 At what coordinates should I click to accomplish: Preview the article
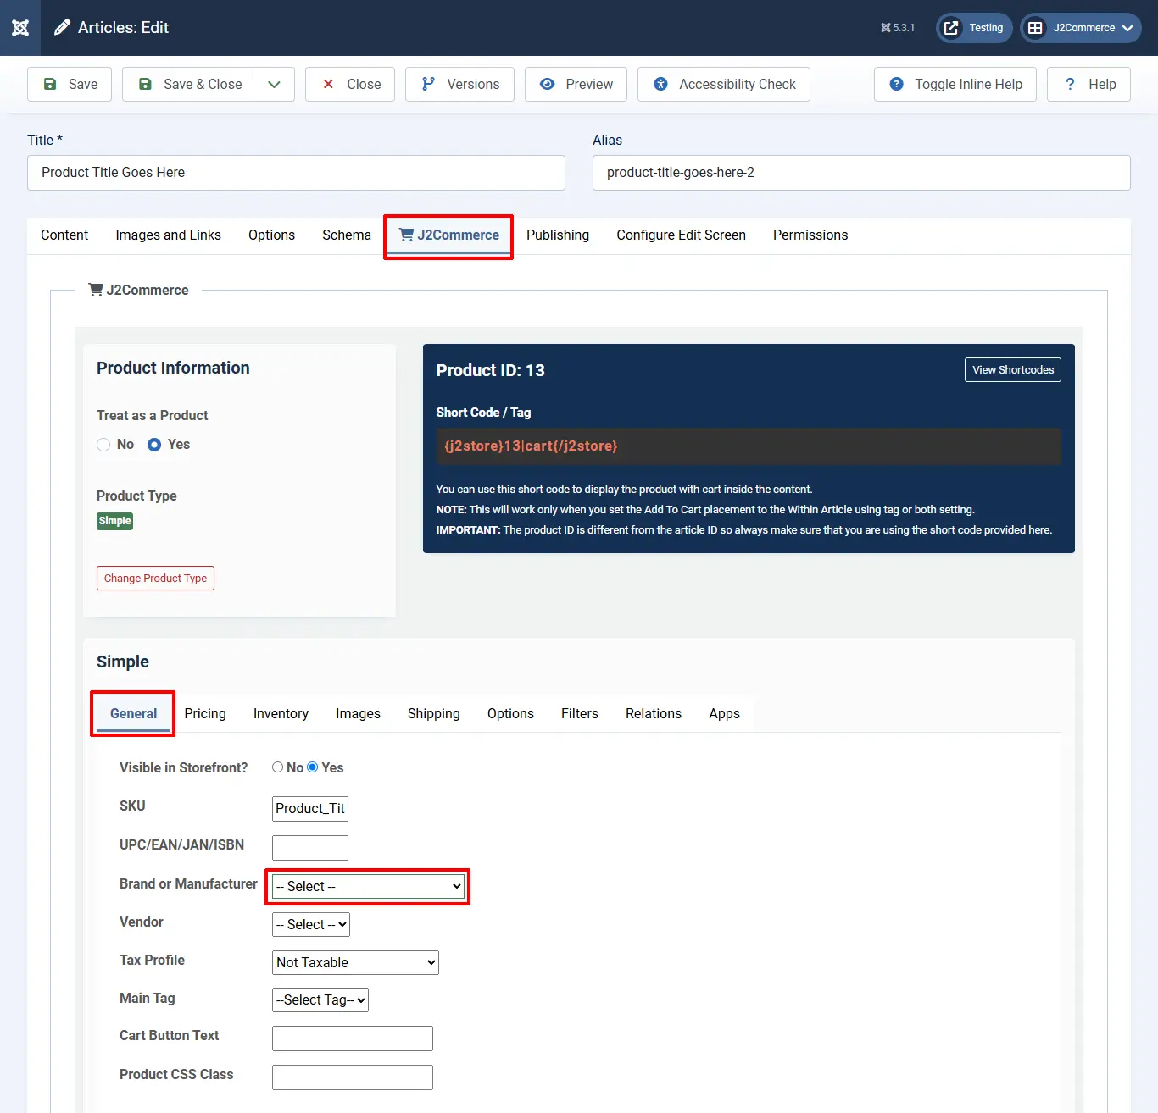(x=576, y=84)
